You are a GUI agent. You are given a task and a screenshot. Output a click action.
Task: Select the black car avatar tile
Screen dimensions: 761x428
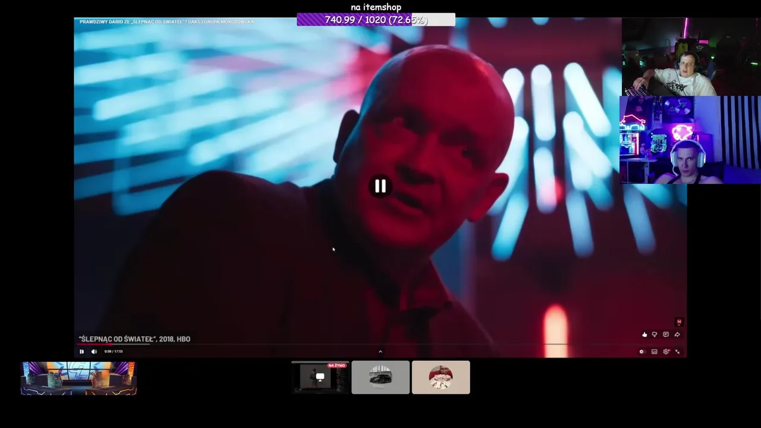pos(380,377)
